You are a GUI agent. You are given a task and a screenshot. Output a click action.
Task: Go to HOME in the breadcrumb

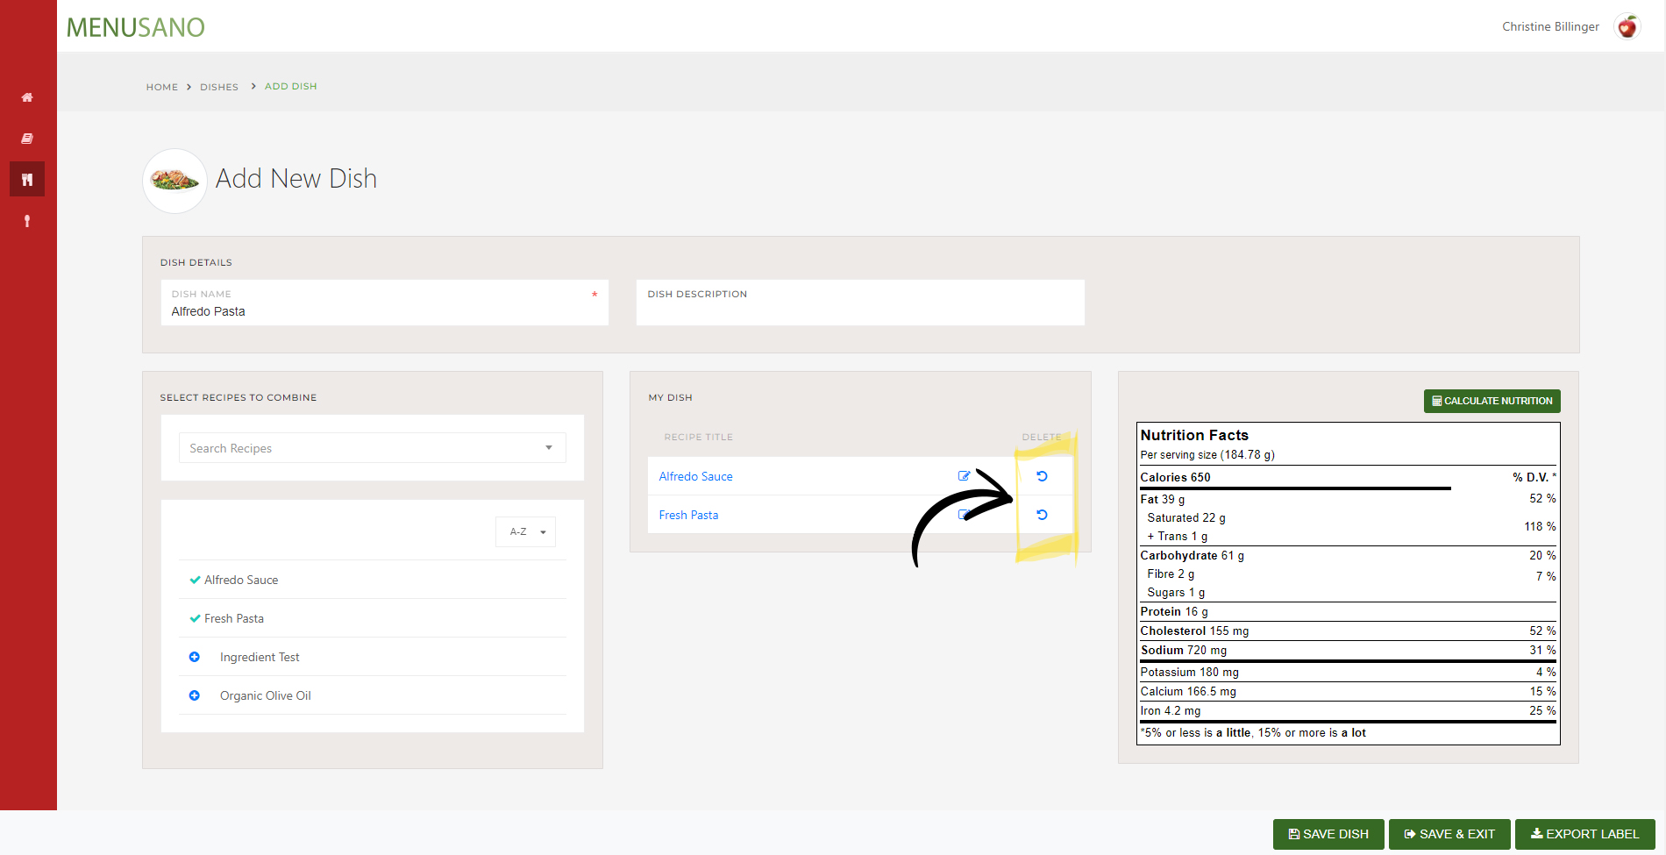click(x=162, y=87)
